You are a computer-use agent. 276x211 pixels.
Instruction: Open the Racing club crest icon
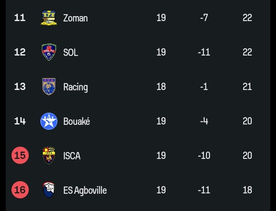pyautogui.click(x=49, y=87)
